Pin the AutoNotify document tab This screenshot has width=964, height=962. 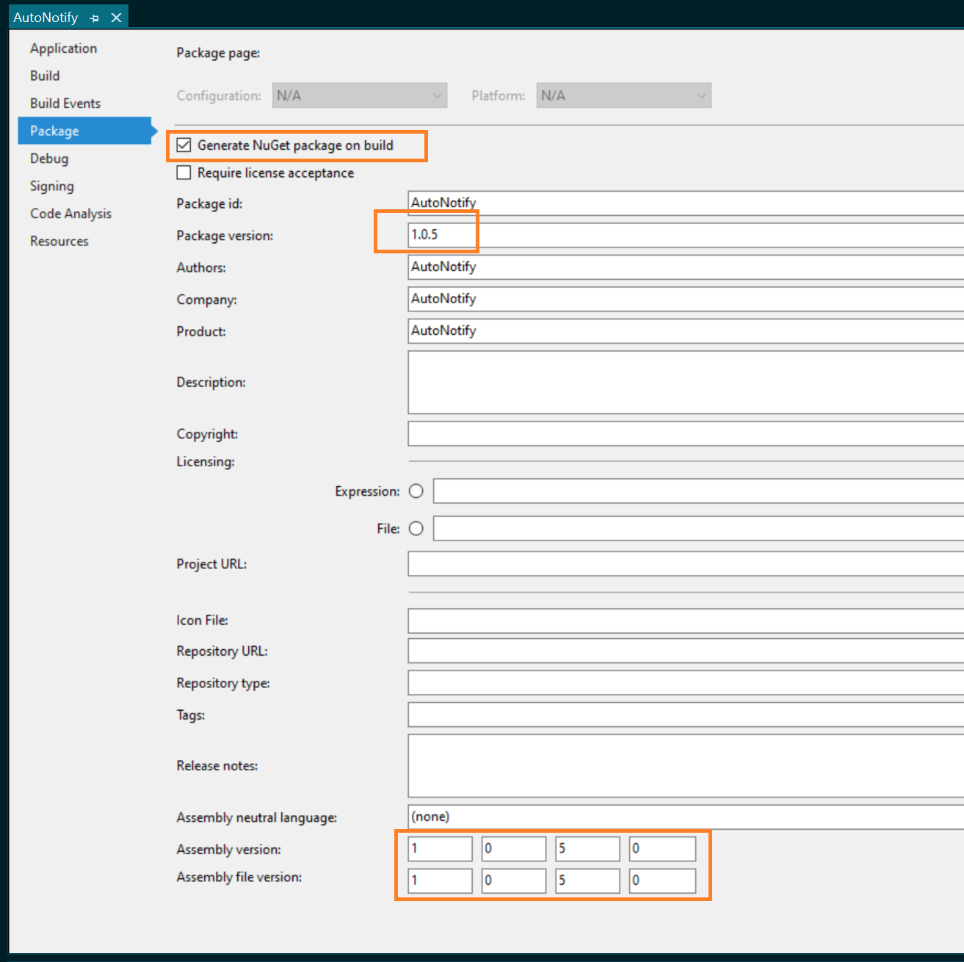pos(94,18)
